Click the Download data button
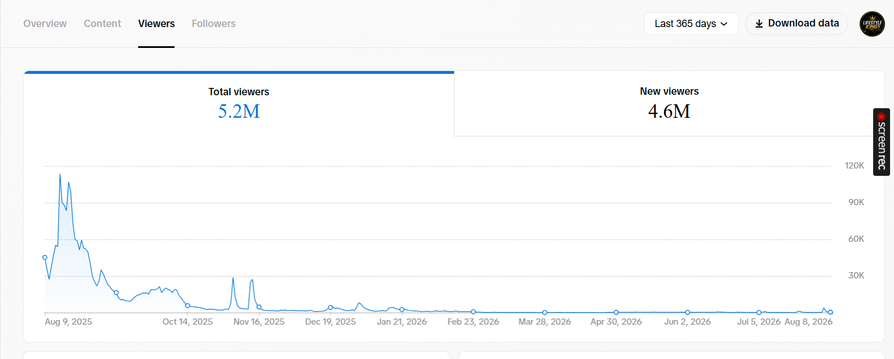The height and width of the screenshot is (359, 894). point(797,24)
